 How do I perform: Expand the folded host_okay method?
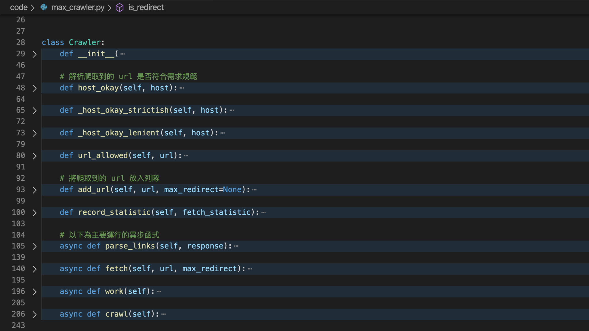pyautogui.click(x=35, y=88)
